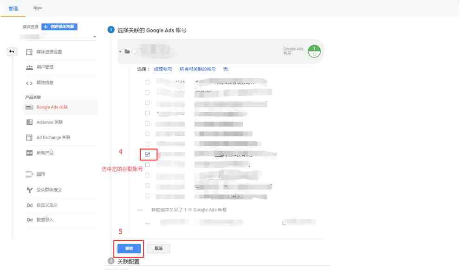Check the first account checkbox in list
Screen dimensions: 460x270
point(147,82)
